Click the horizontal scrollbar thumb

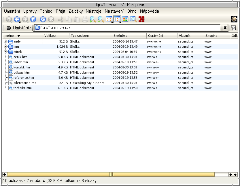(x=111, y=175)
